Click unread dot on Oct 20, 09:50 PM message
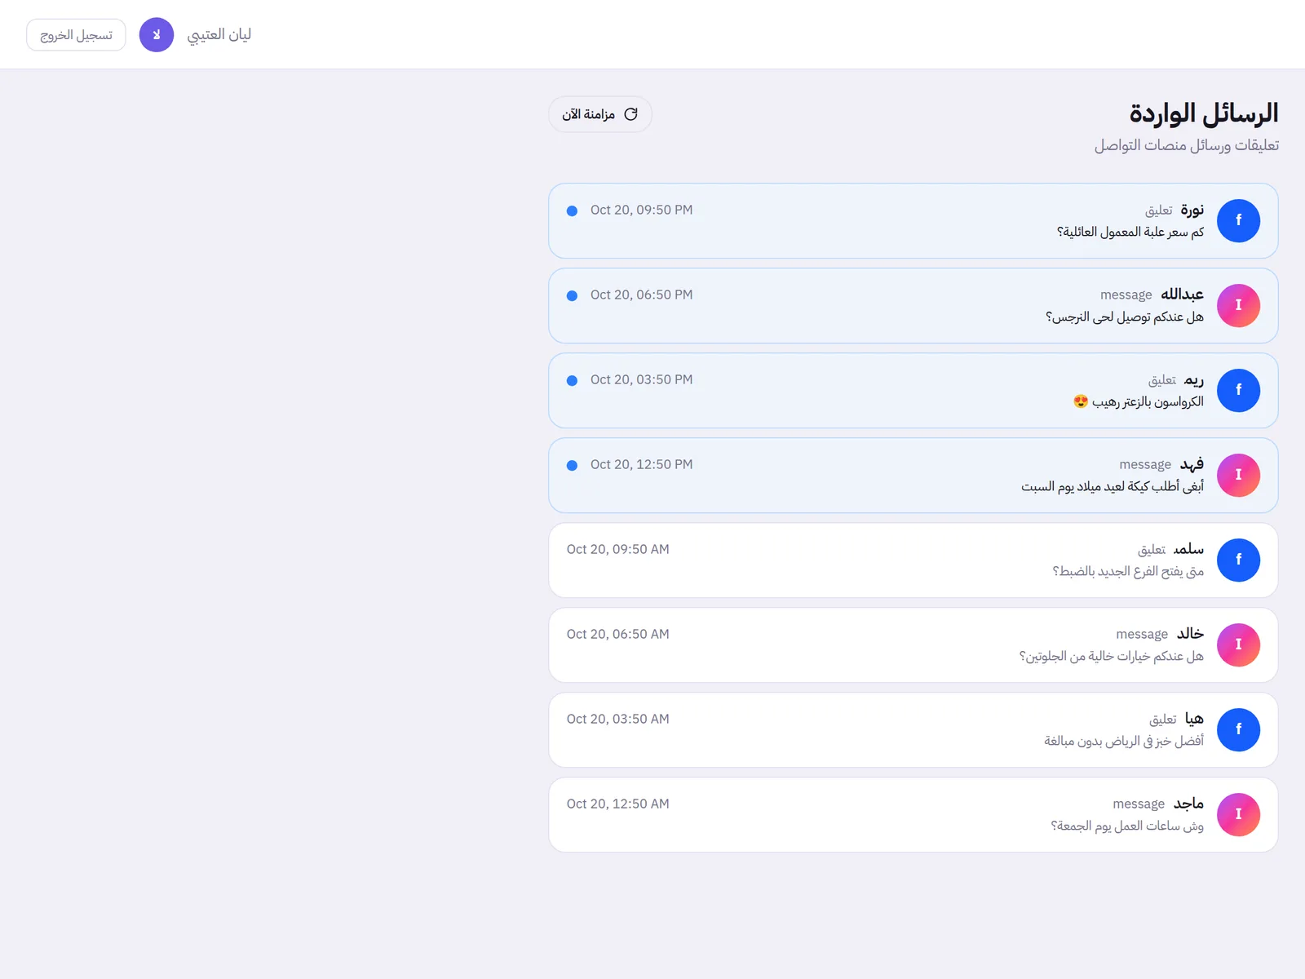This screenshot has height=979, width=1305. pos(572,210)
